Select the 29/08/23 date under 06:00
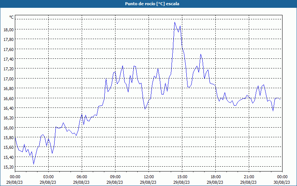The width and height of the screenshot is (297, 186). pyautogui.click(x=81, y=182)
